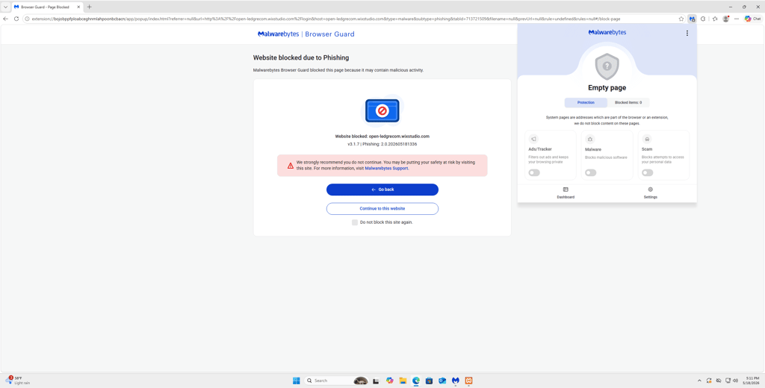
Task: Select the Blocked items: 0 tab
Action: [x=628, y=103]
